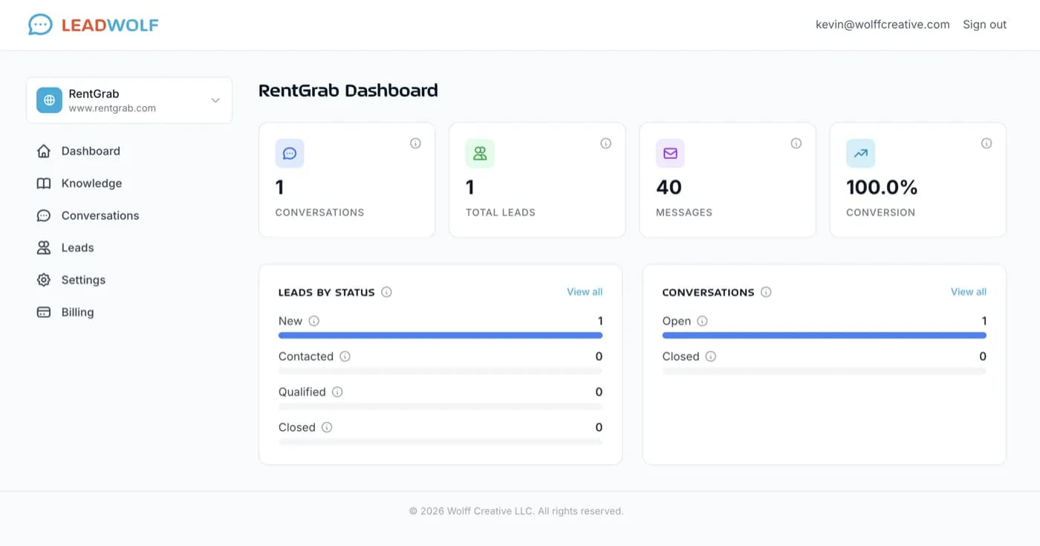Screen dimensions: 1040x546
Task: Show info for Conversations stat card
Action: pyautogui.click(x=416, y=143)
